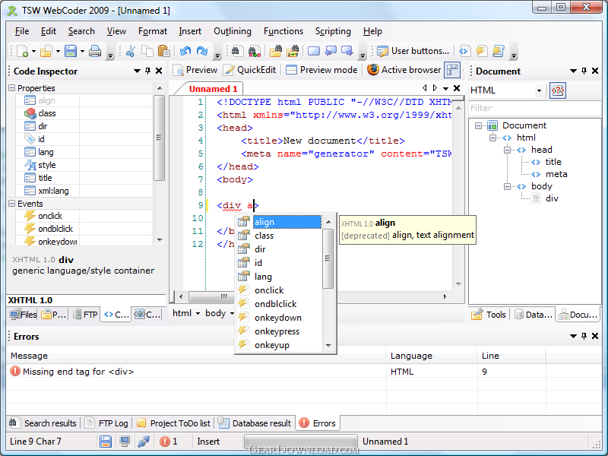Click the tag brackets user button icon
The image size is (608, 456).
tap(464, 51)
